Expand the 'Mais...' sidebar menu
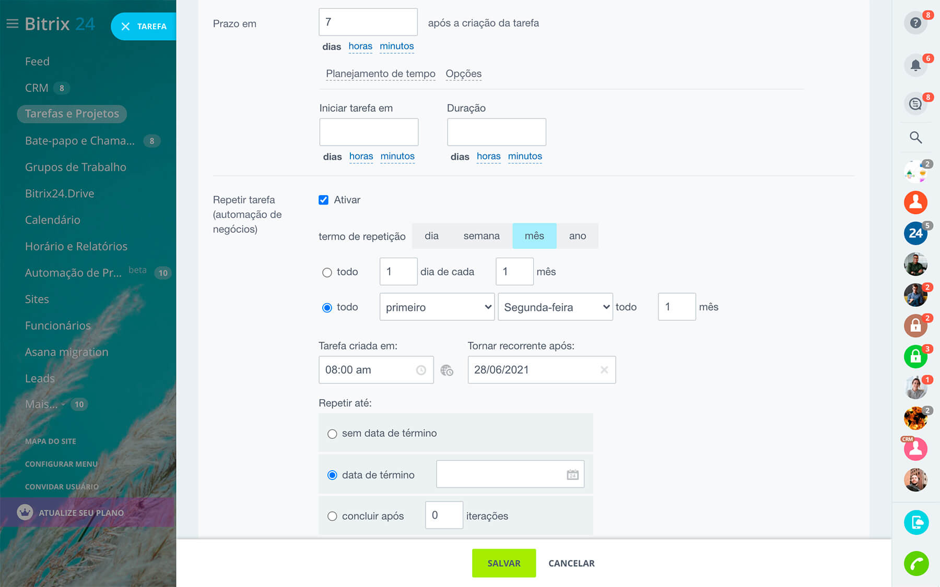 click(x=42, y=404)
